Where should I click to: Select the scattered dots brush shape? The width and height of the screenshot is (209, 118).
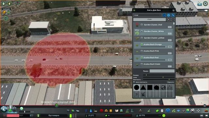click(170, 88)
